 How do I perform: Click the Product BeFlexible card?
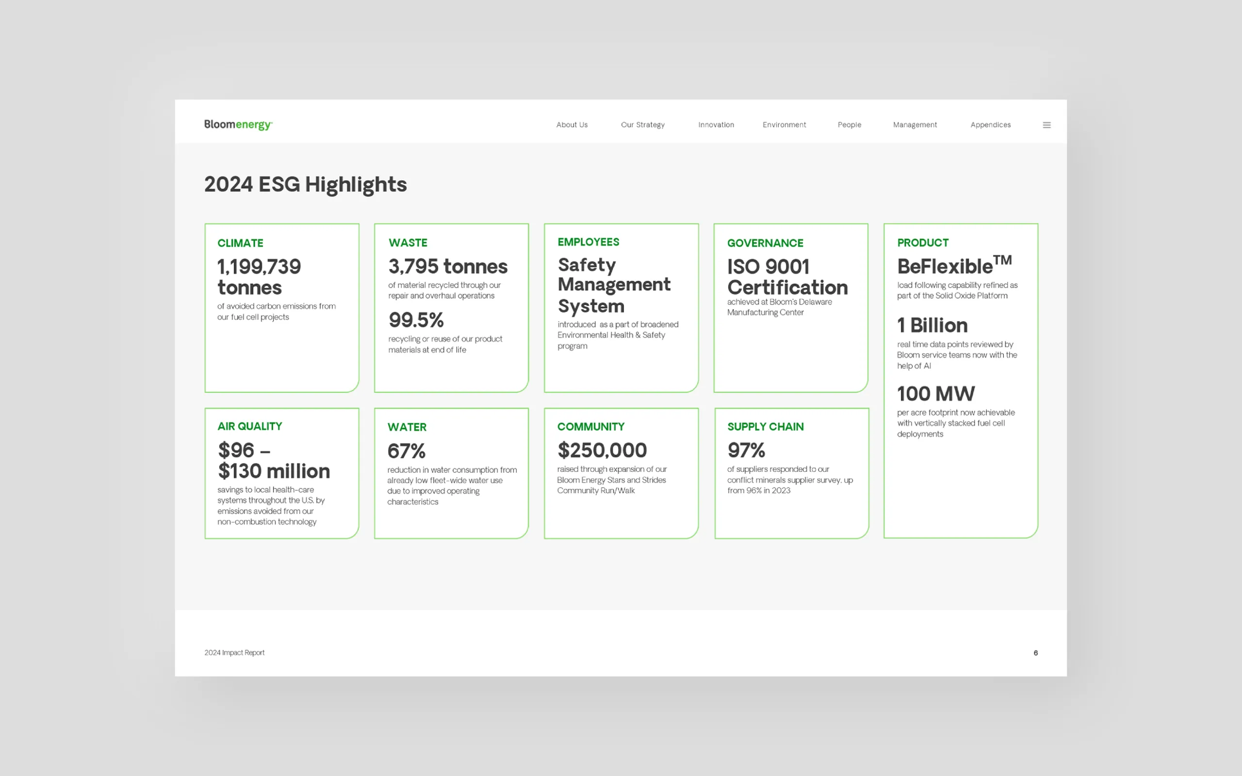click(x=960, y=381)
